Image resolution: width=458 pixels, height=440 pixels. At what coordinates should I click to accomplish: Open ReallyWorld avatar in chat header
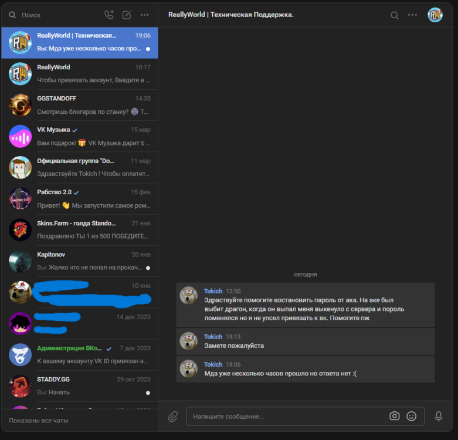(435, 15)
